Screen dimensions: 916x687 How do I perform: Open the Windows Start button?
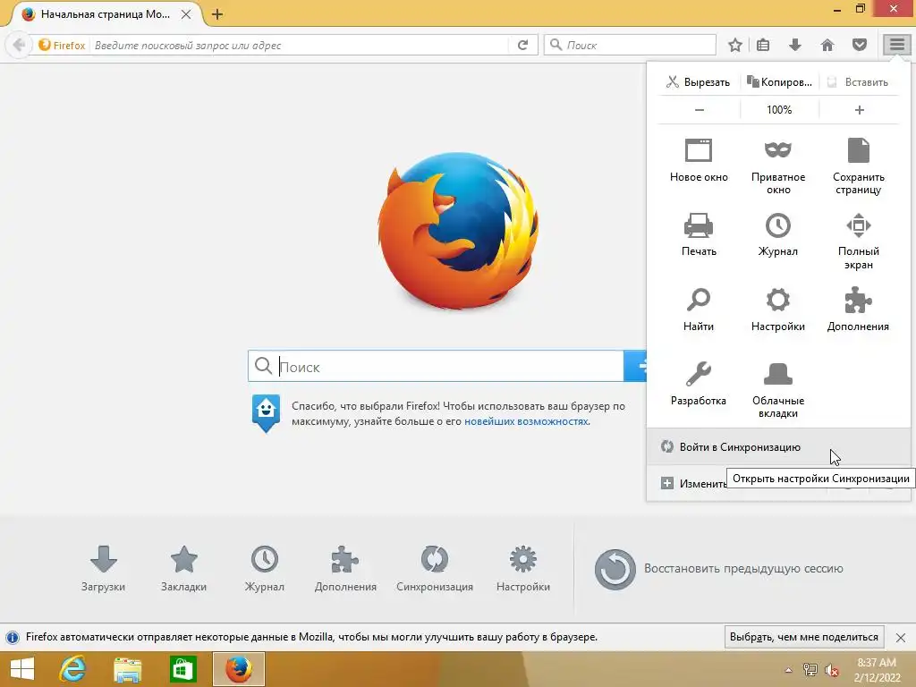tap(22, 669)
